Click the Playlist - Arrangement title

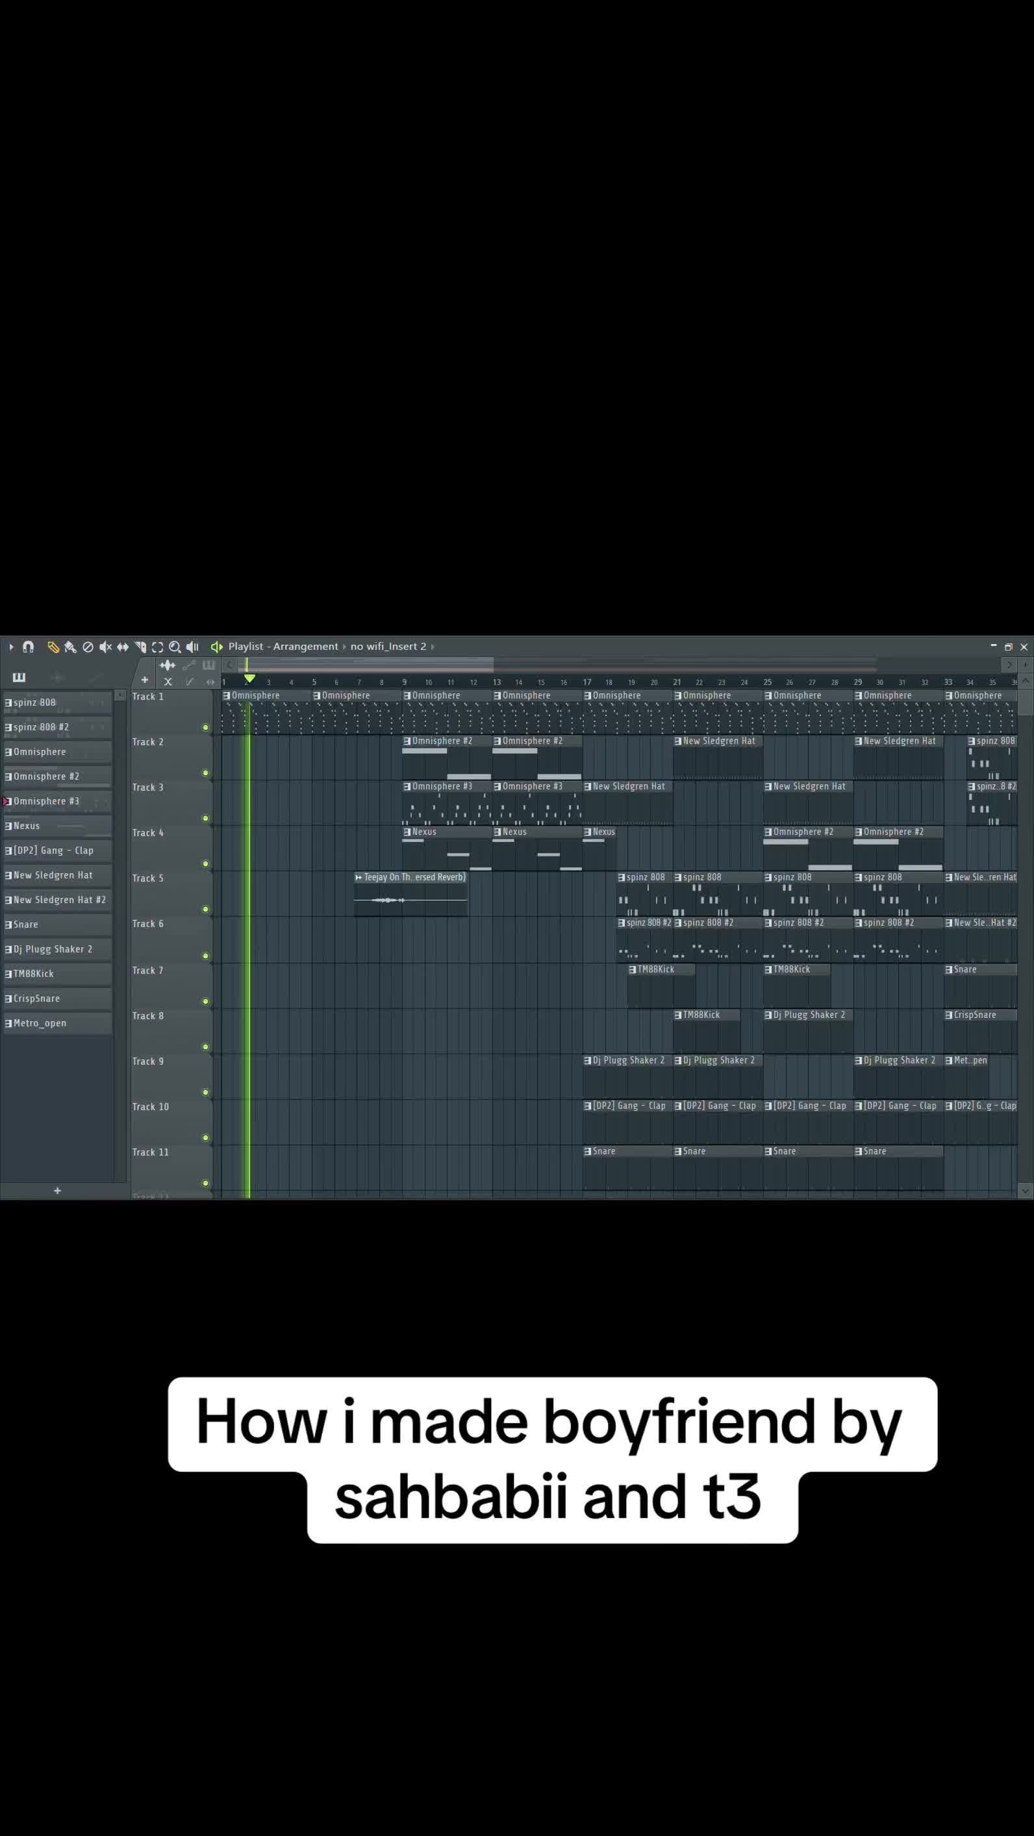coord(283,647)
